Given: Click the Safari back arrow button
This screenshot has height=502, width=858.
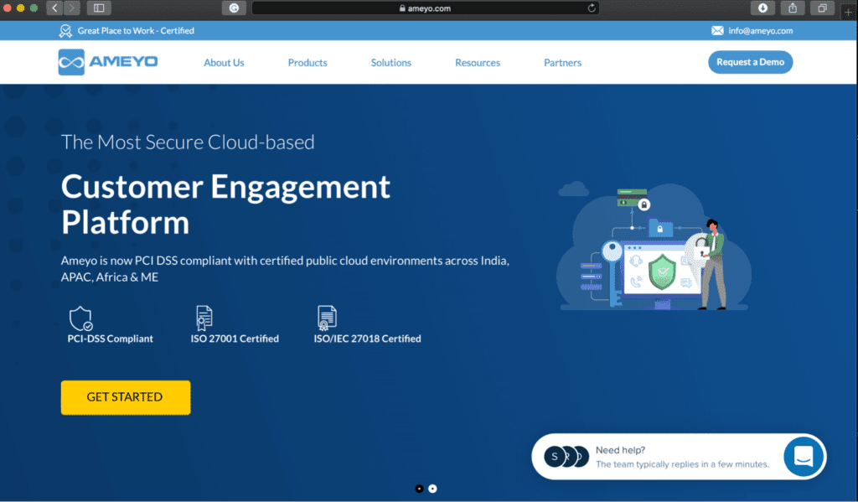Looking at the screenshot, I should coord(54,8).
